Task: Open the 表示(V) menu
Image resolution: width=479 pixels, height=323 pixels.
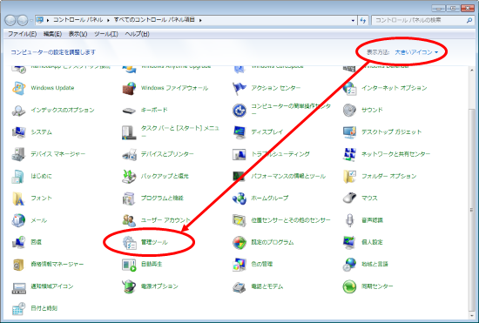Action: pyautogui.click(x=78, y=34)
